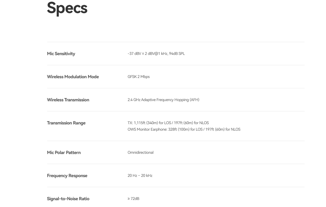Click the Specs heading
Image resolution: width=326 pixels, height=207 pixels.
[x=67, y=8]
